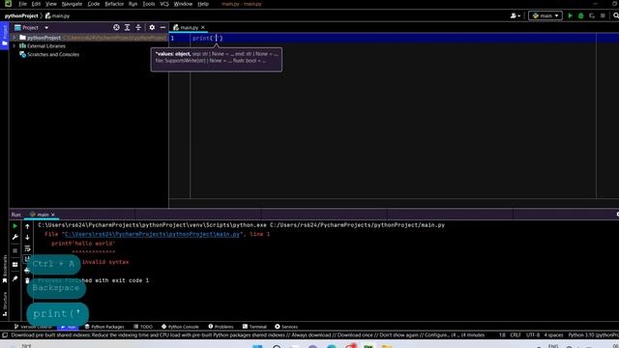619x348 pixels.
Task: Expand all icon in Project panel header
Action: 127,27
